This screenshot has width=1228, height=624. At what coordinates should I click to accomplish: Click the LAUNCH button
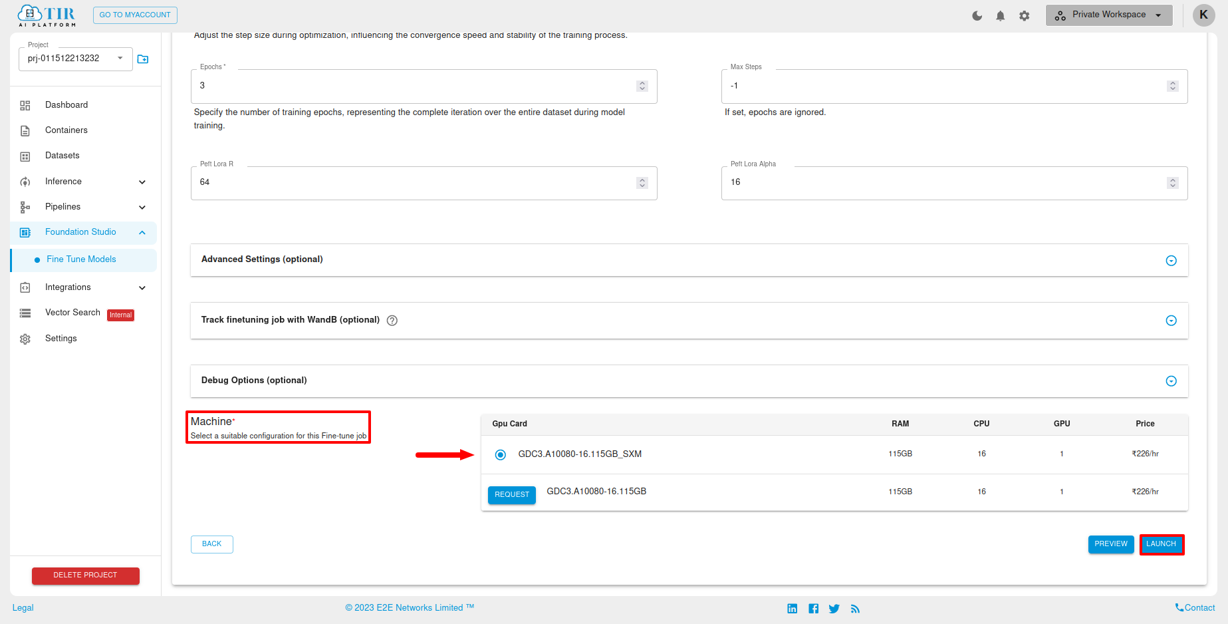coord(1162,544)
